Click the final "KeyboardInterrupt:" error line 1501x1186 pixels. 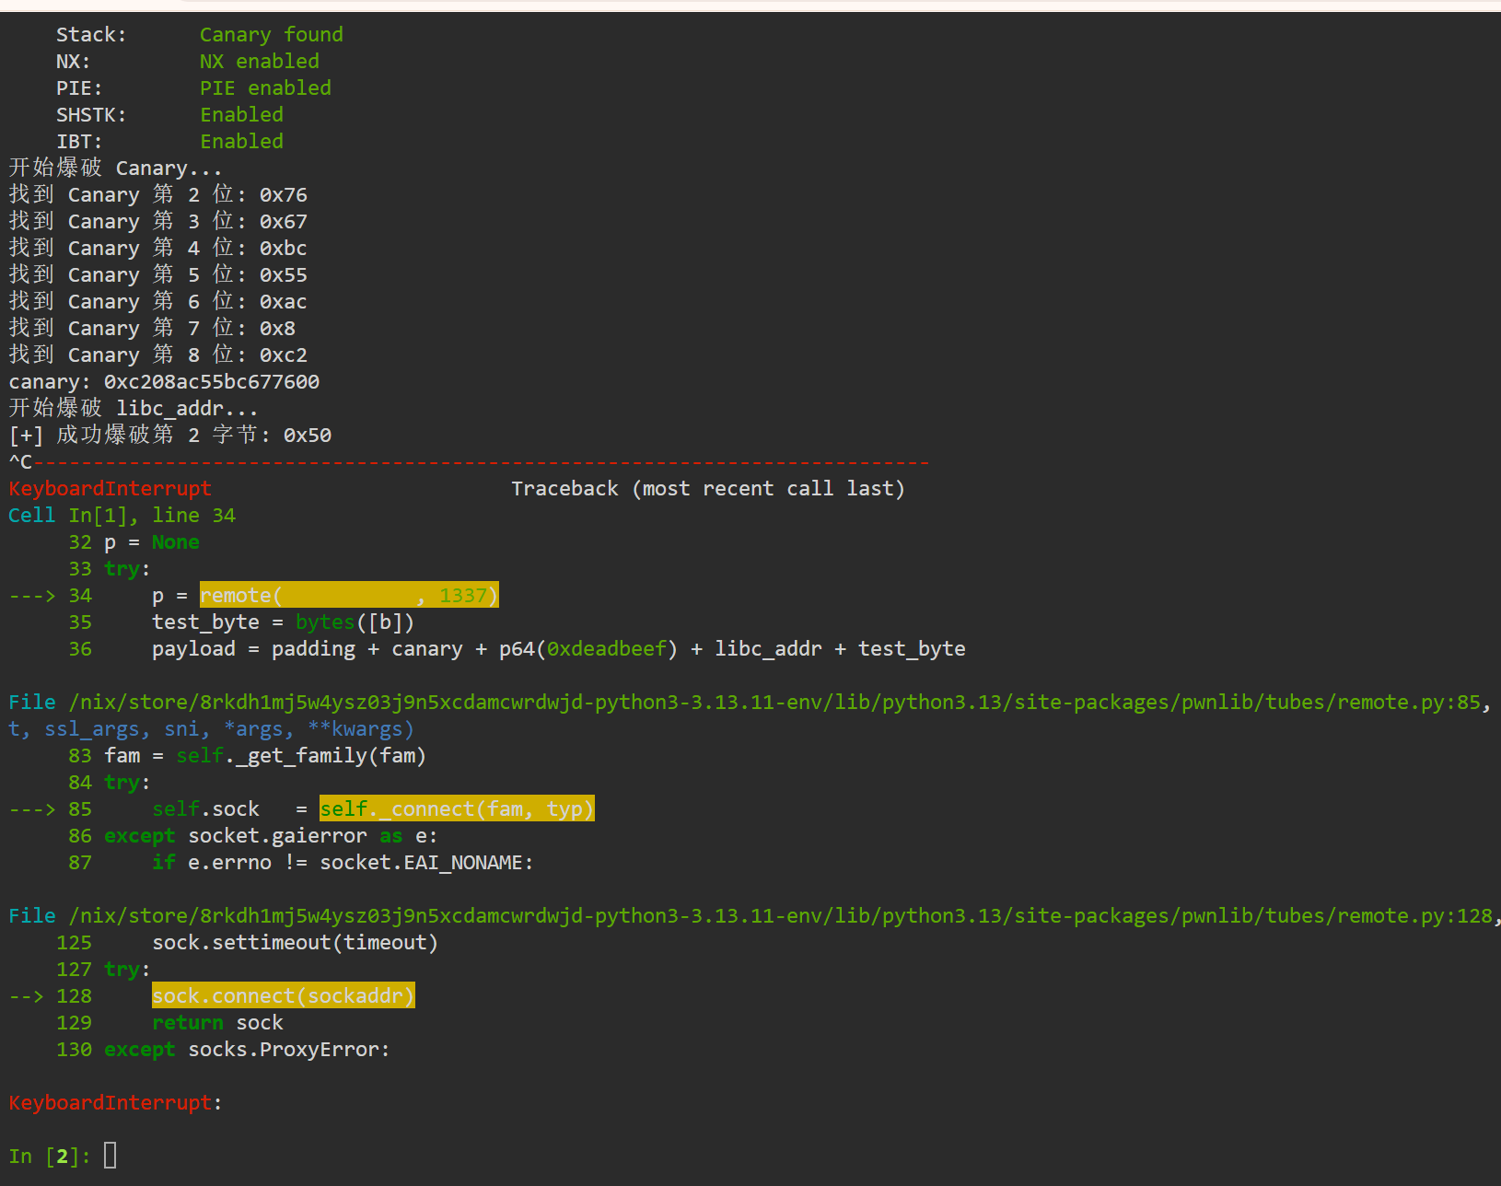(115, 1103)
